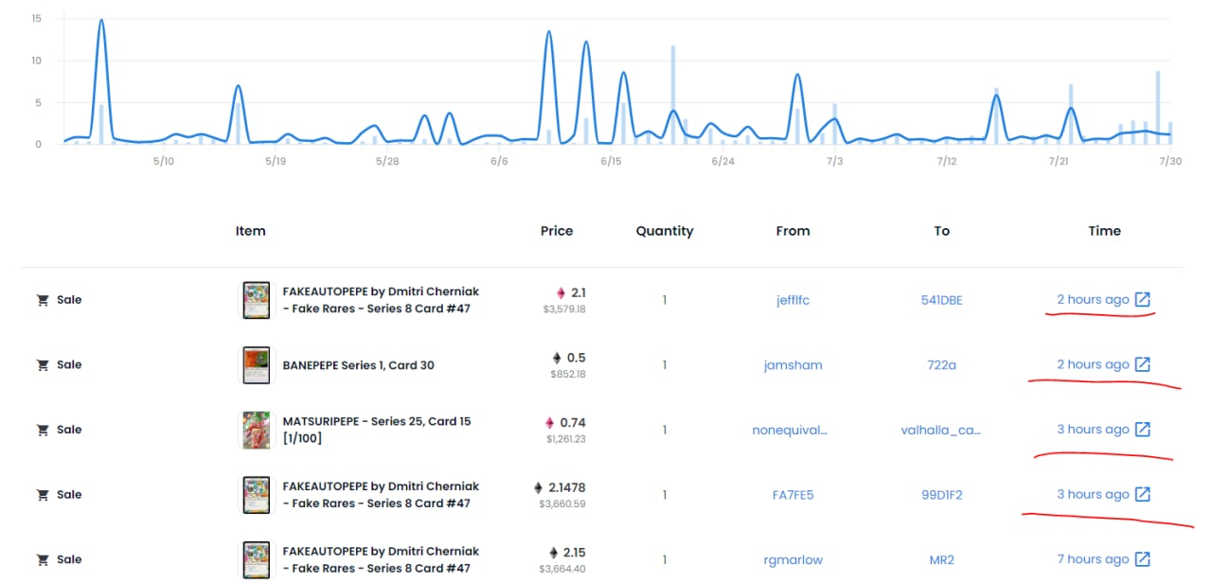Viewport: 1212px width, 582px height.
Task: Click '7 hours ago' in rgmarlow row
Action: (x=1093, y=559)
